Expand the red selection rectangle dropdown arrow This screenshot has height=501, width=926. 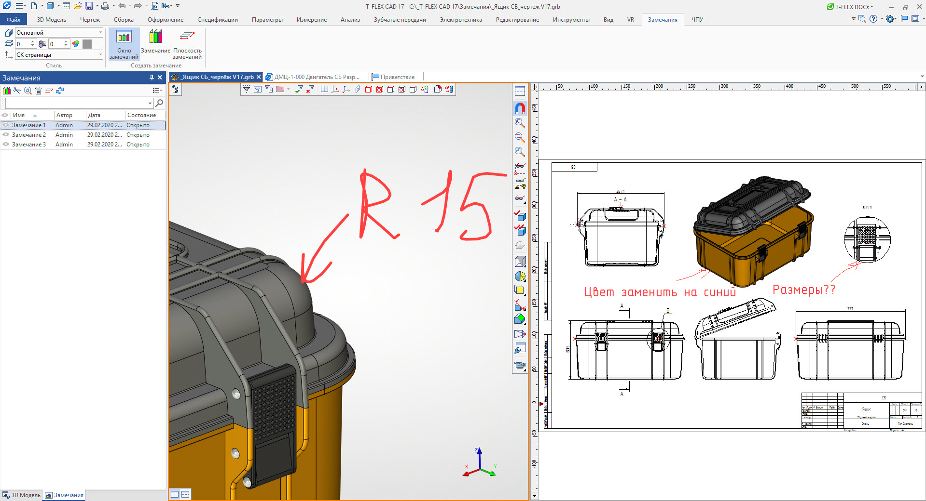tap(289, 89)
